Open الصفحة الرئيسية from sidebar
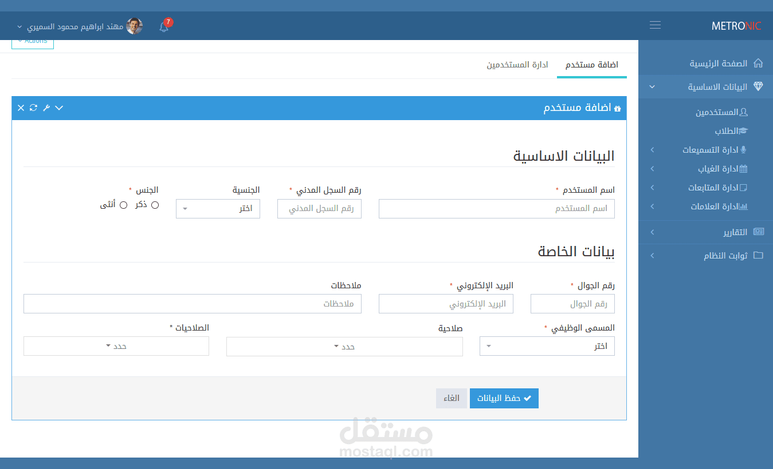773x469 pixels. click(705, 63)
